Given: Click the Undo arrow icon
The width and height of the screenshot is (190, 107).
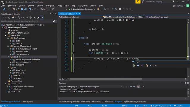Looking at the screenshot, I should tap(30, 9).
